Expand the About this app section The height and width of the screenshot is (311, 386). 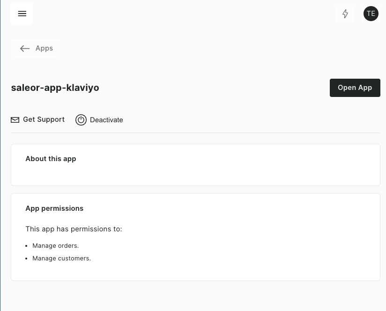pos(51,159)
